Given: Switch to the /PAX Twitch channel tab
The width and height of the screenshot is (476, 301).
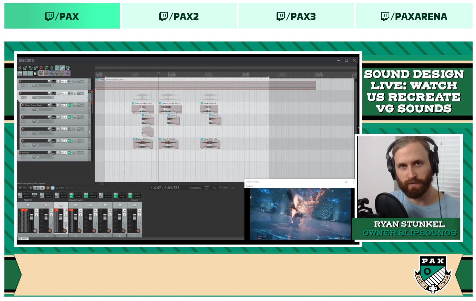Looking at the screenshot, I should 62,16.
